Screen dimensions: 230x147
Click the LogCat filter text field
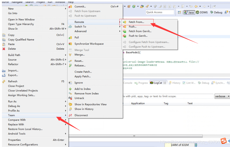tap(168, 96)
